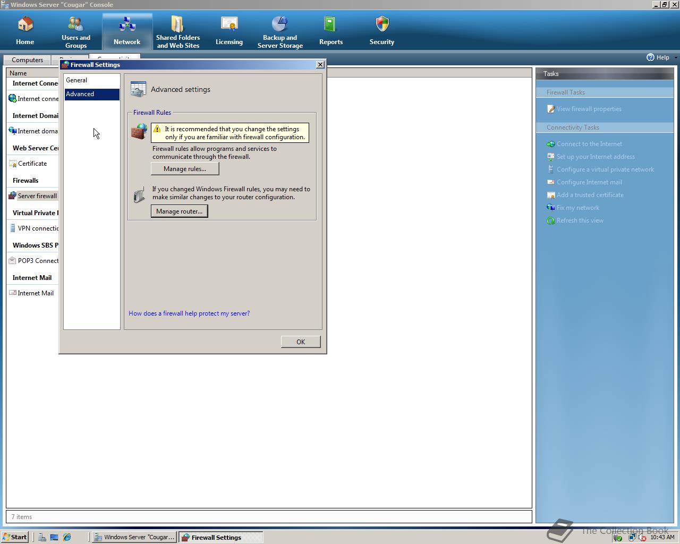Image resolution: width=680 pixels, height=544 pixels.
Task: Expand the Help dropdown arrow
Action: (x=676, y=57)
